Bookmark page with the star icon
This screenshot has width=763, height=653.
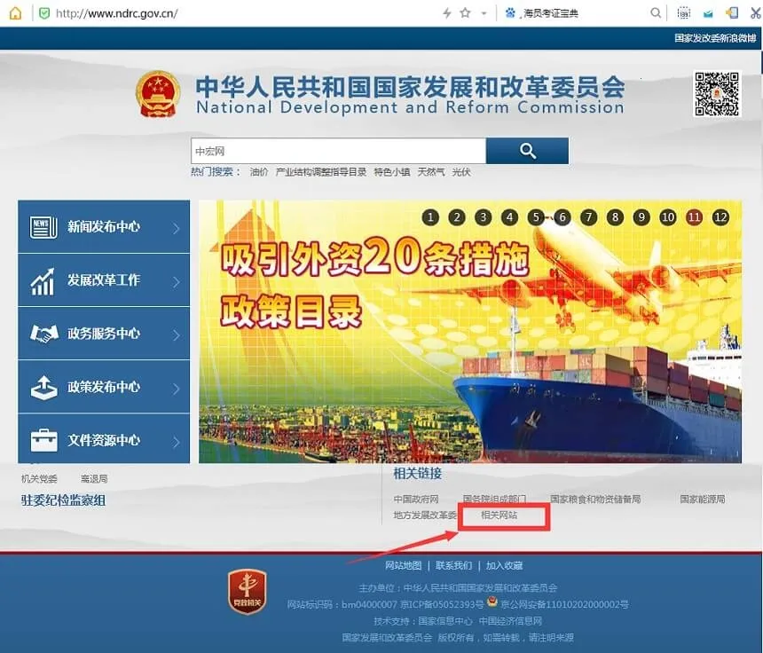click(465, 12)
